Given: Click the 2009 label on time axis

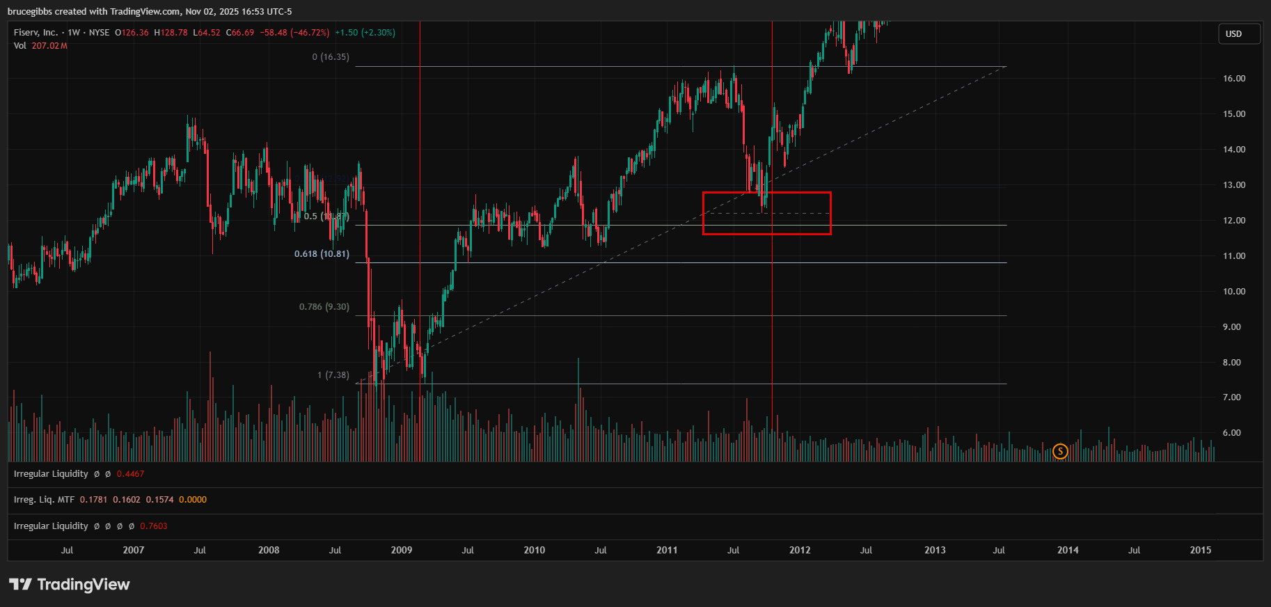Looking at the screenshot, I should click(x=401, y=551).
